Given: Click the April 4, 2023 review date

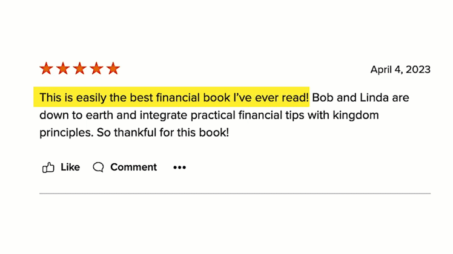Looking at the screenshot, I should [x=400, y=70].
